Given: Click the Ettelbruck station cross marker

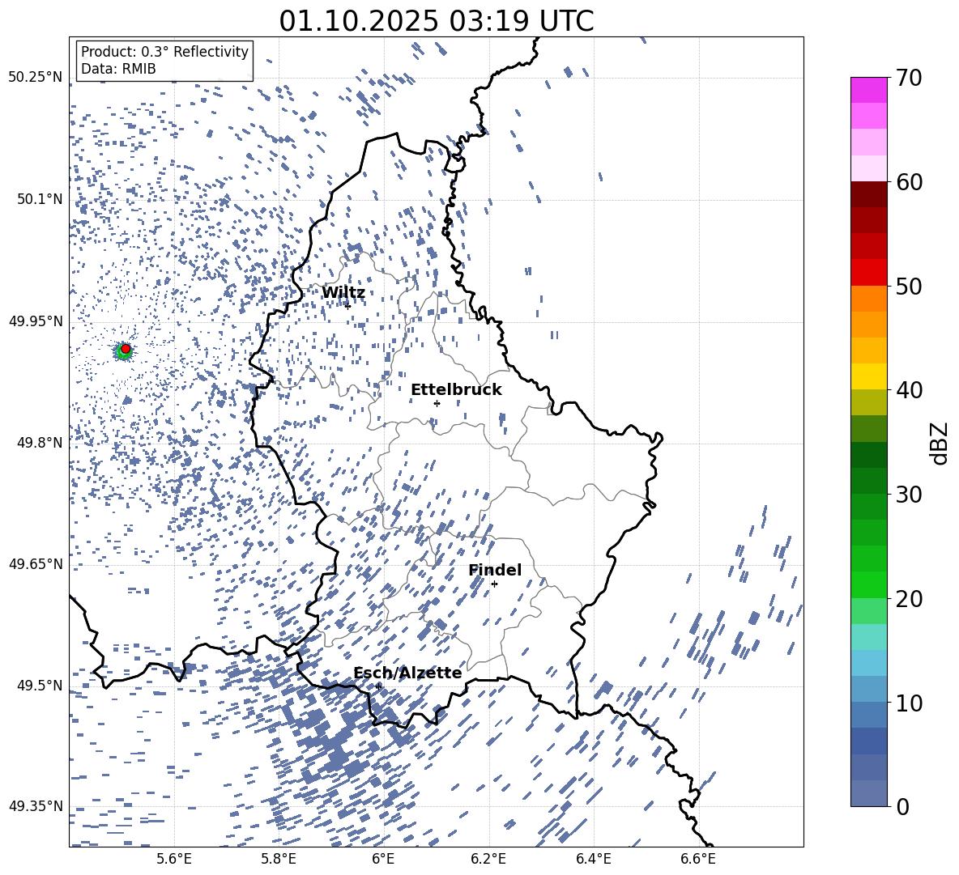Looking at the screenshot, I should (x=437, y=403).
